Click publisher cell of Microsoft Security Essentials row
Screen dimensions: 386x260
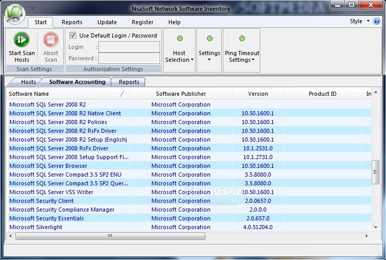click(x=181, y=218)
